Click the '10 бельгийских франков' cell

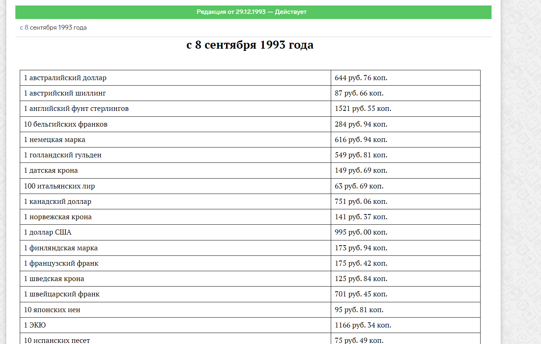tap(175, 124)
